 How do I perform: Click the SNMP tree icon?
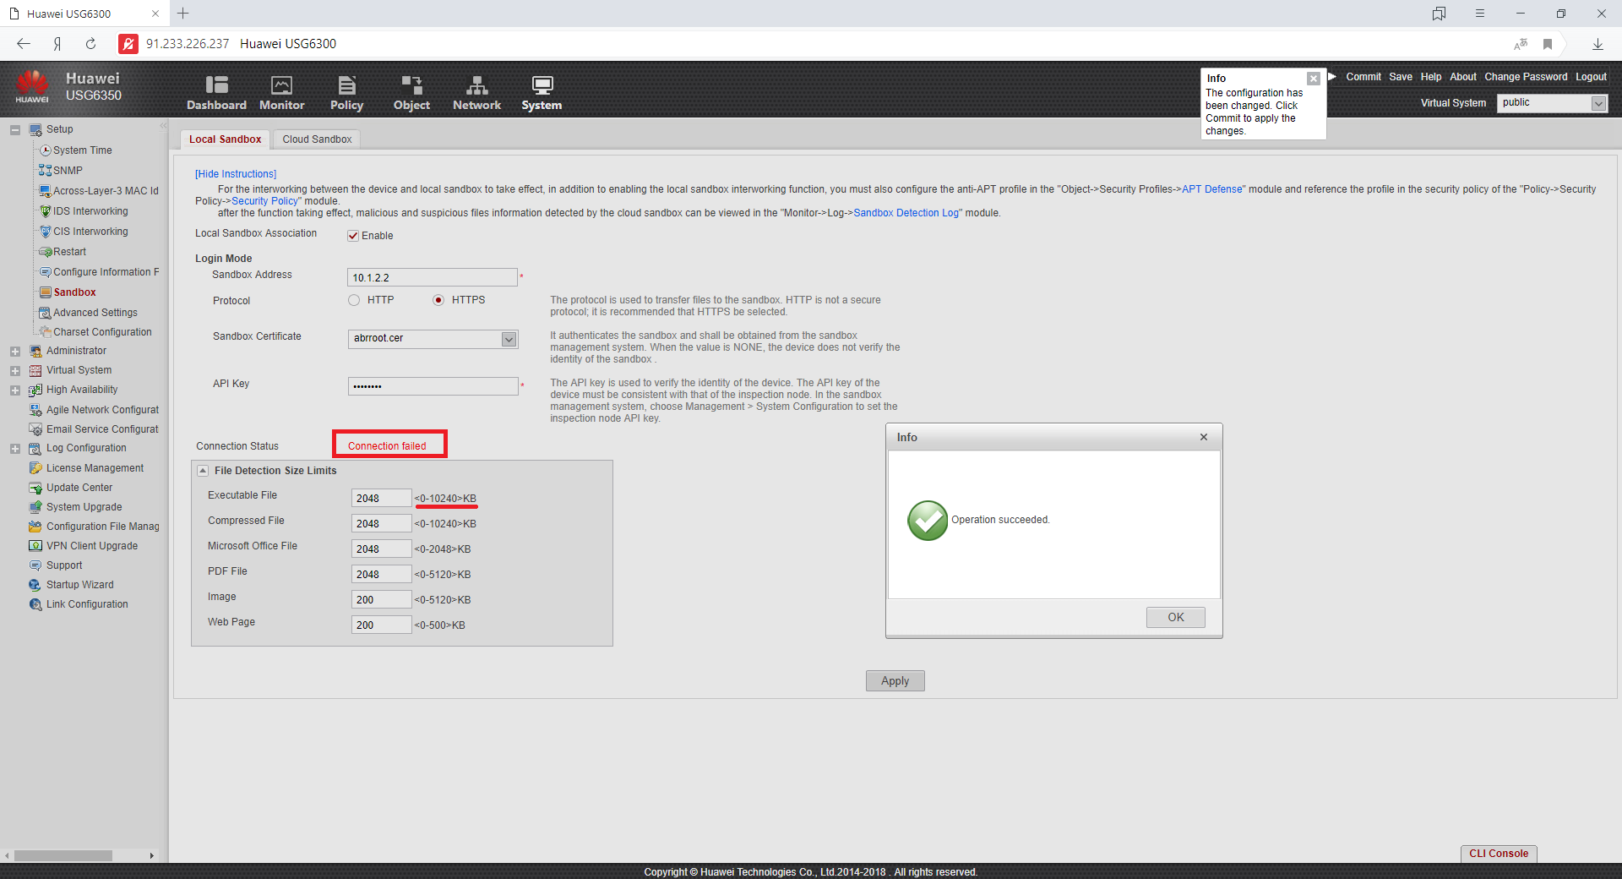(x=46, y=171)
